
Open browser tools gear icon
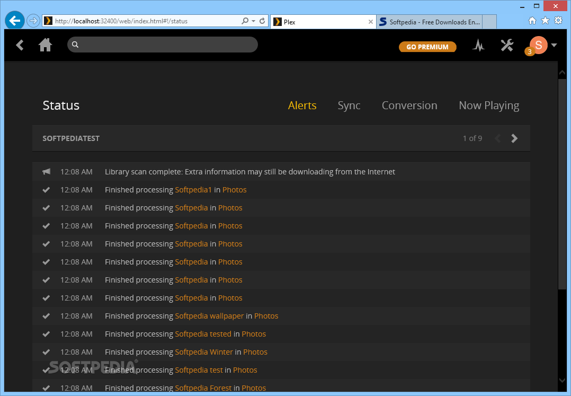pos(558,20)
